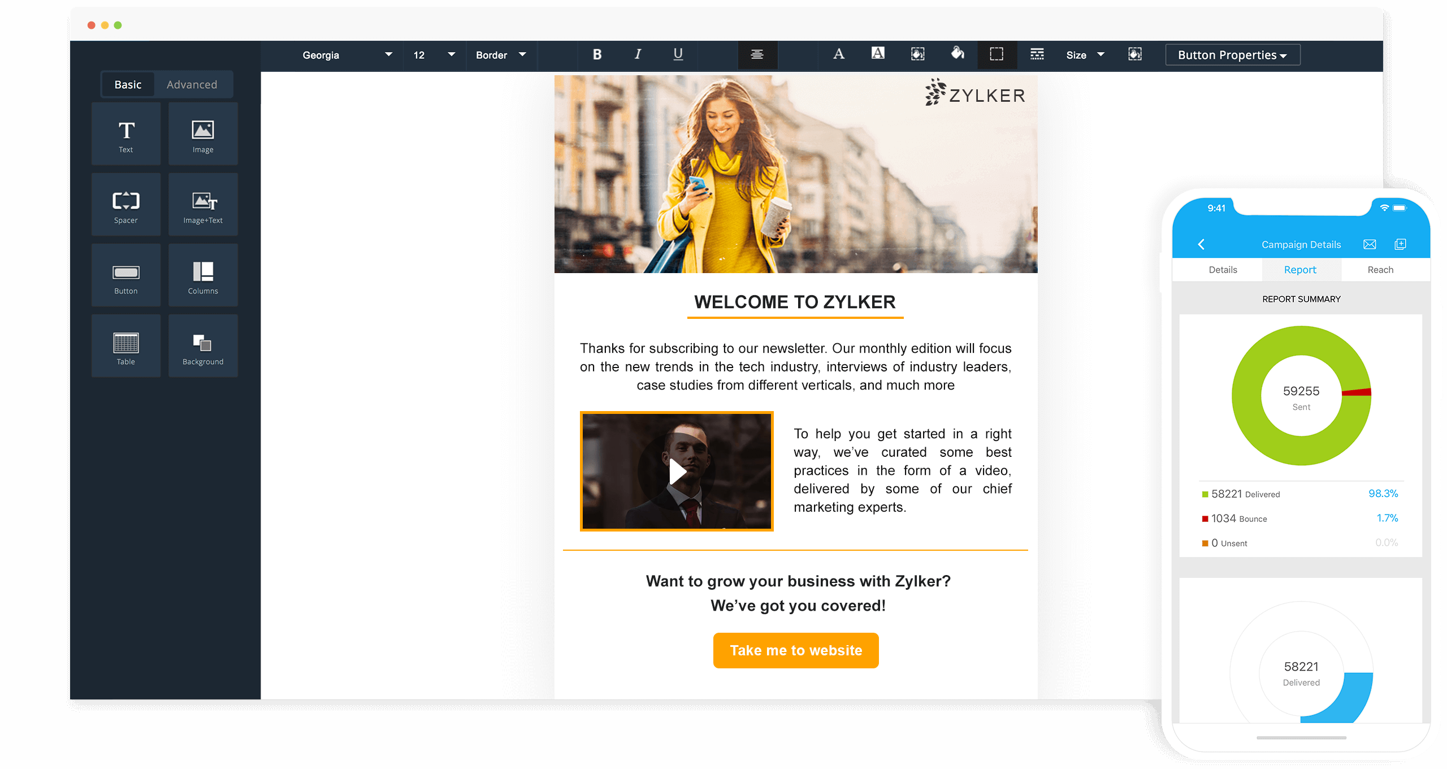Toggle Bold formatting on text

(x=596, y=54)
